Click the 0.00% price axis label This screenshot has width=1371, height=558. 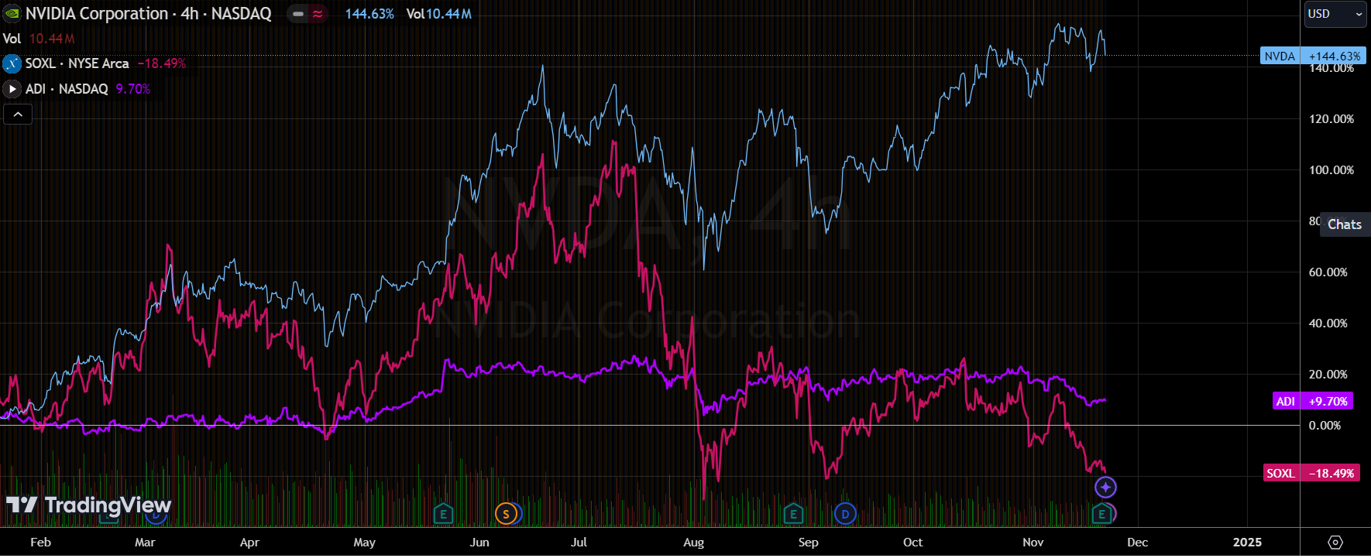click(1325, 426)
